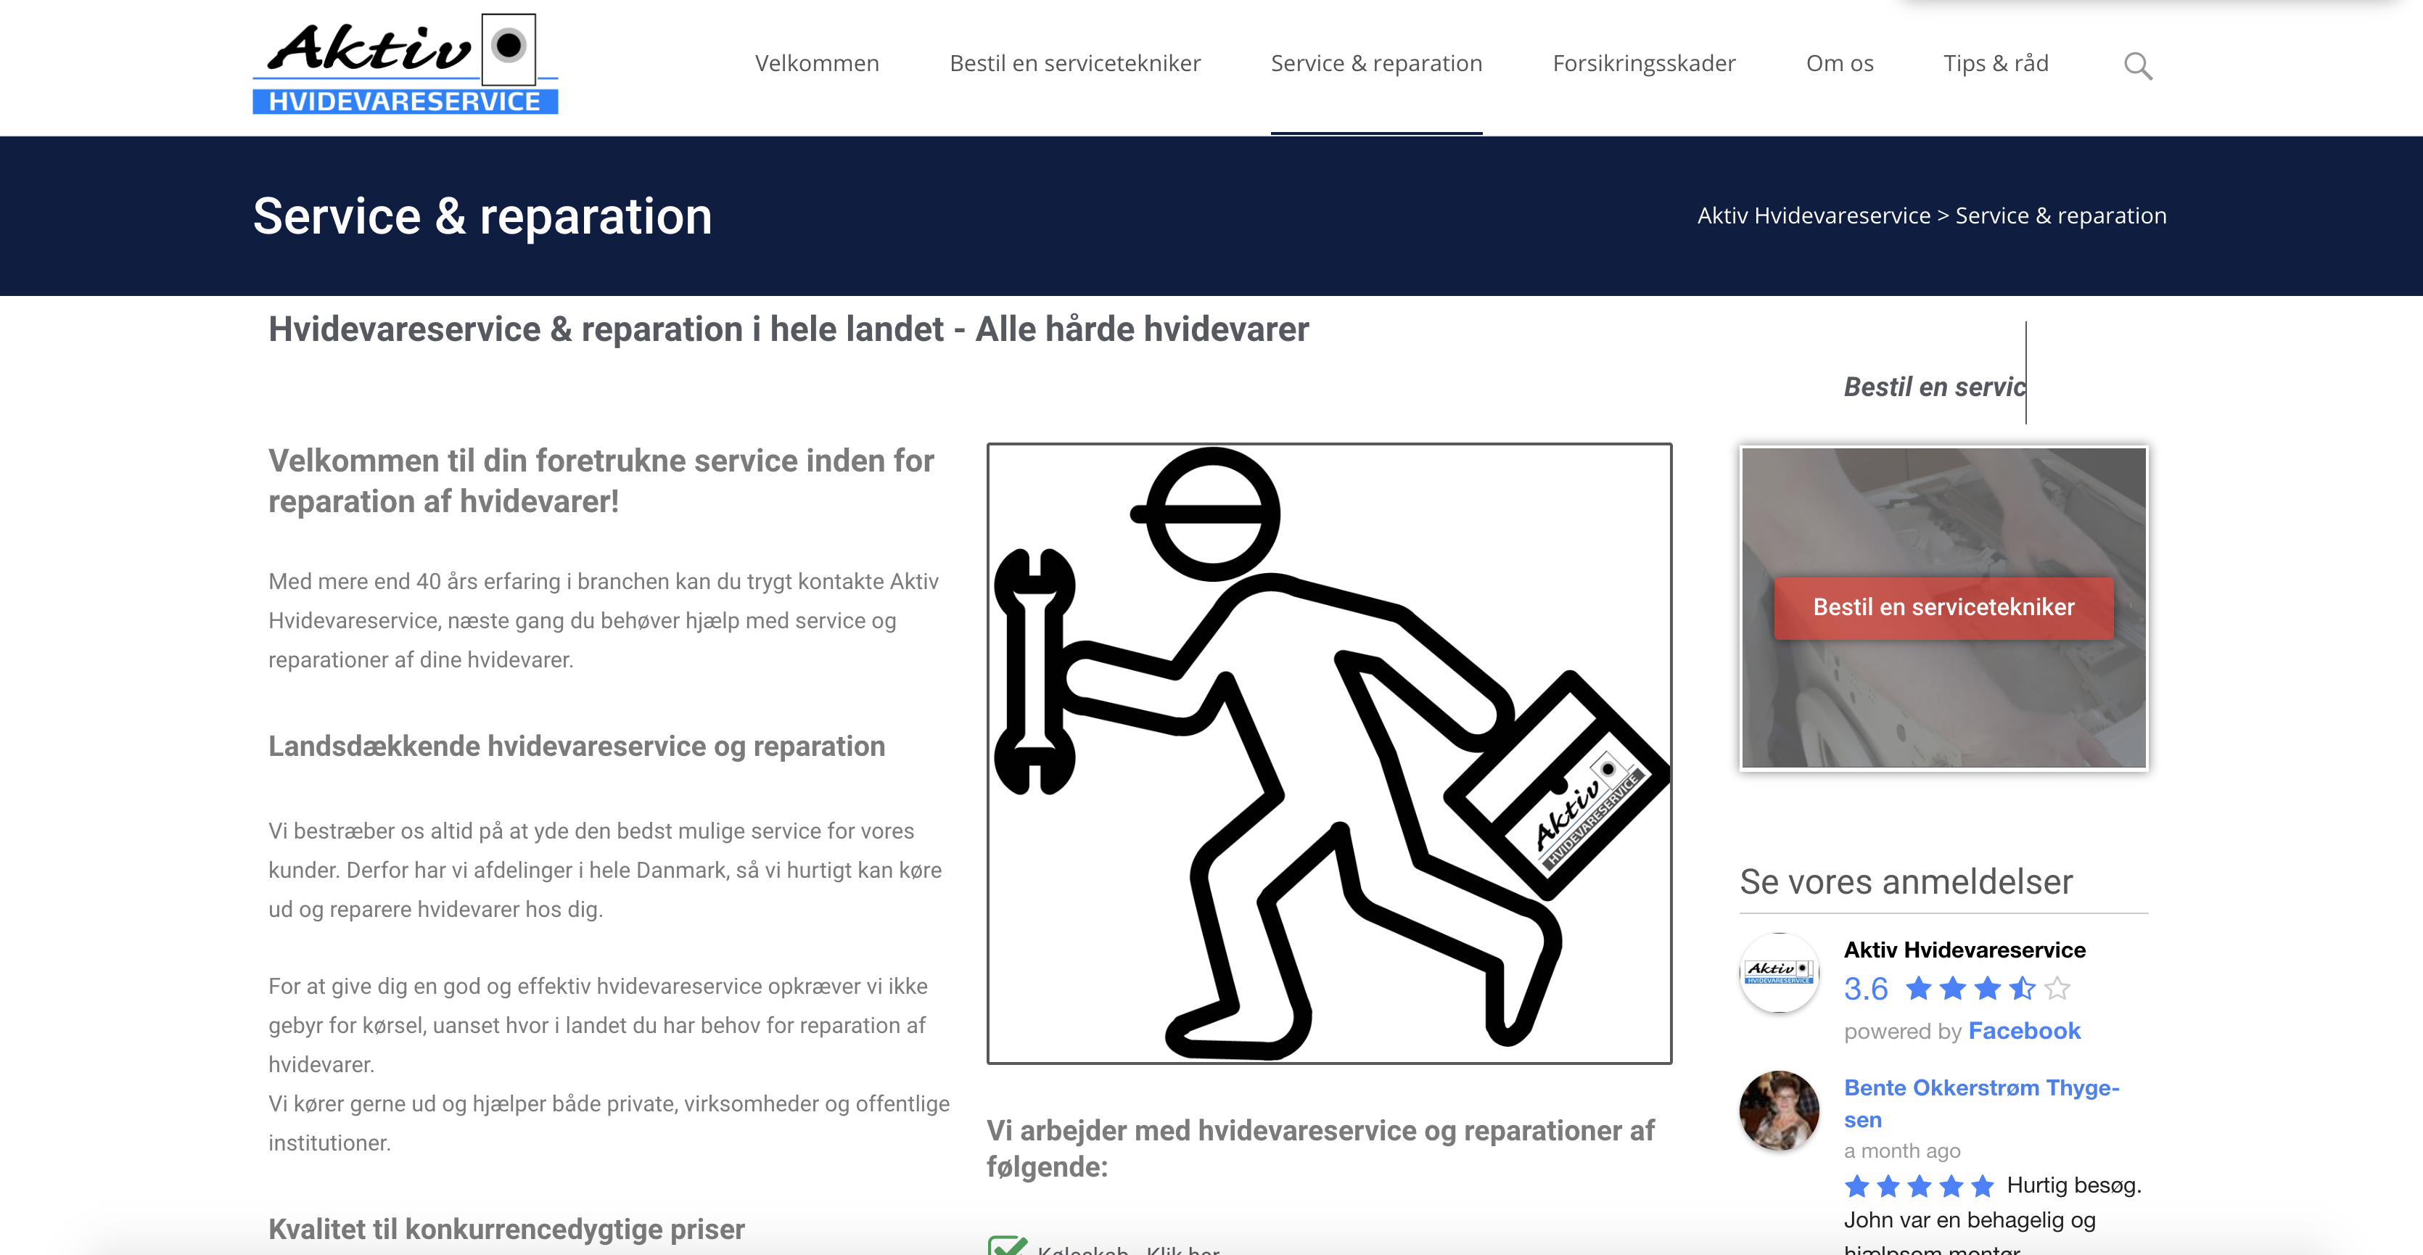The image size is (2423, 1255).
Task: Click the technician illustration image
Action: pos(1328,752)
